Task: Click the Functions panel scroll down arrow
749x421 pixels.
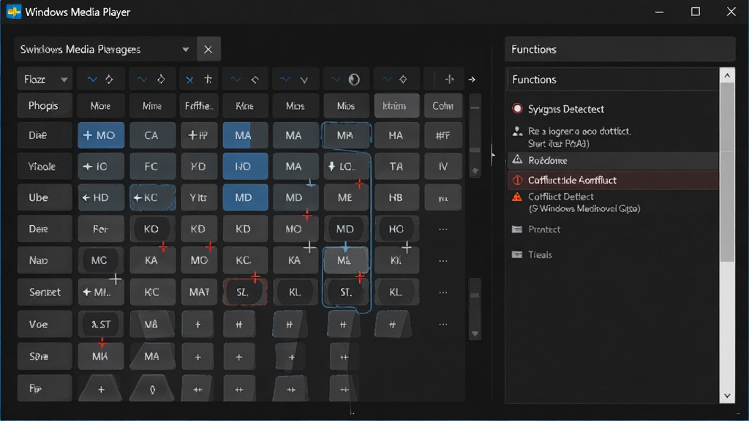Action: (727, 395)
